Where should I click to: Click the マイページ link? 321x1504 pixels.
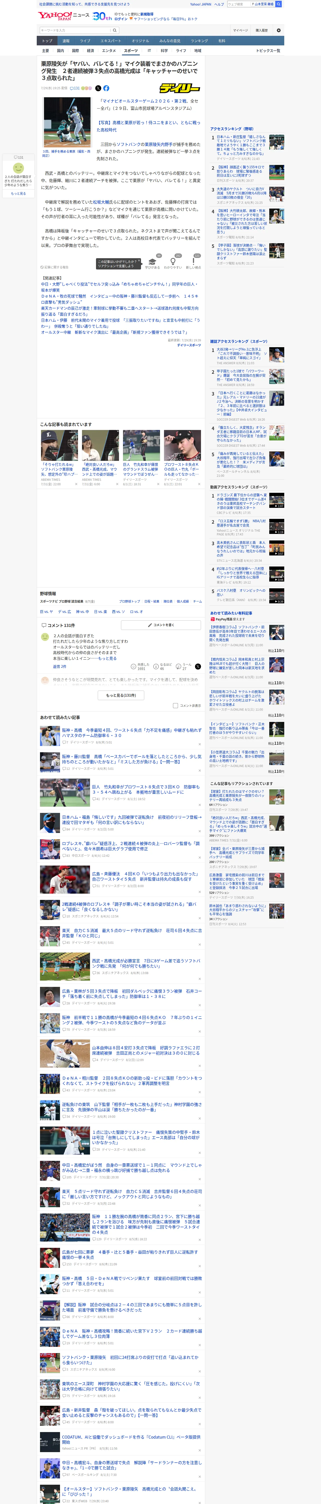pos(240,30)
